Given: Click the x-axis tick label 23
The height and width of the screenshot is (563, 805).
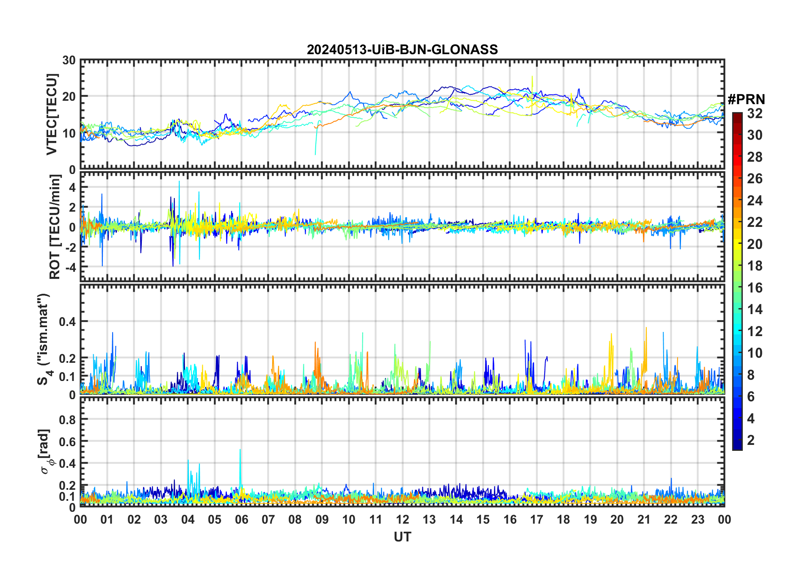Looking at the screenshot, I should point(697,519).
